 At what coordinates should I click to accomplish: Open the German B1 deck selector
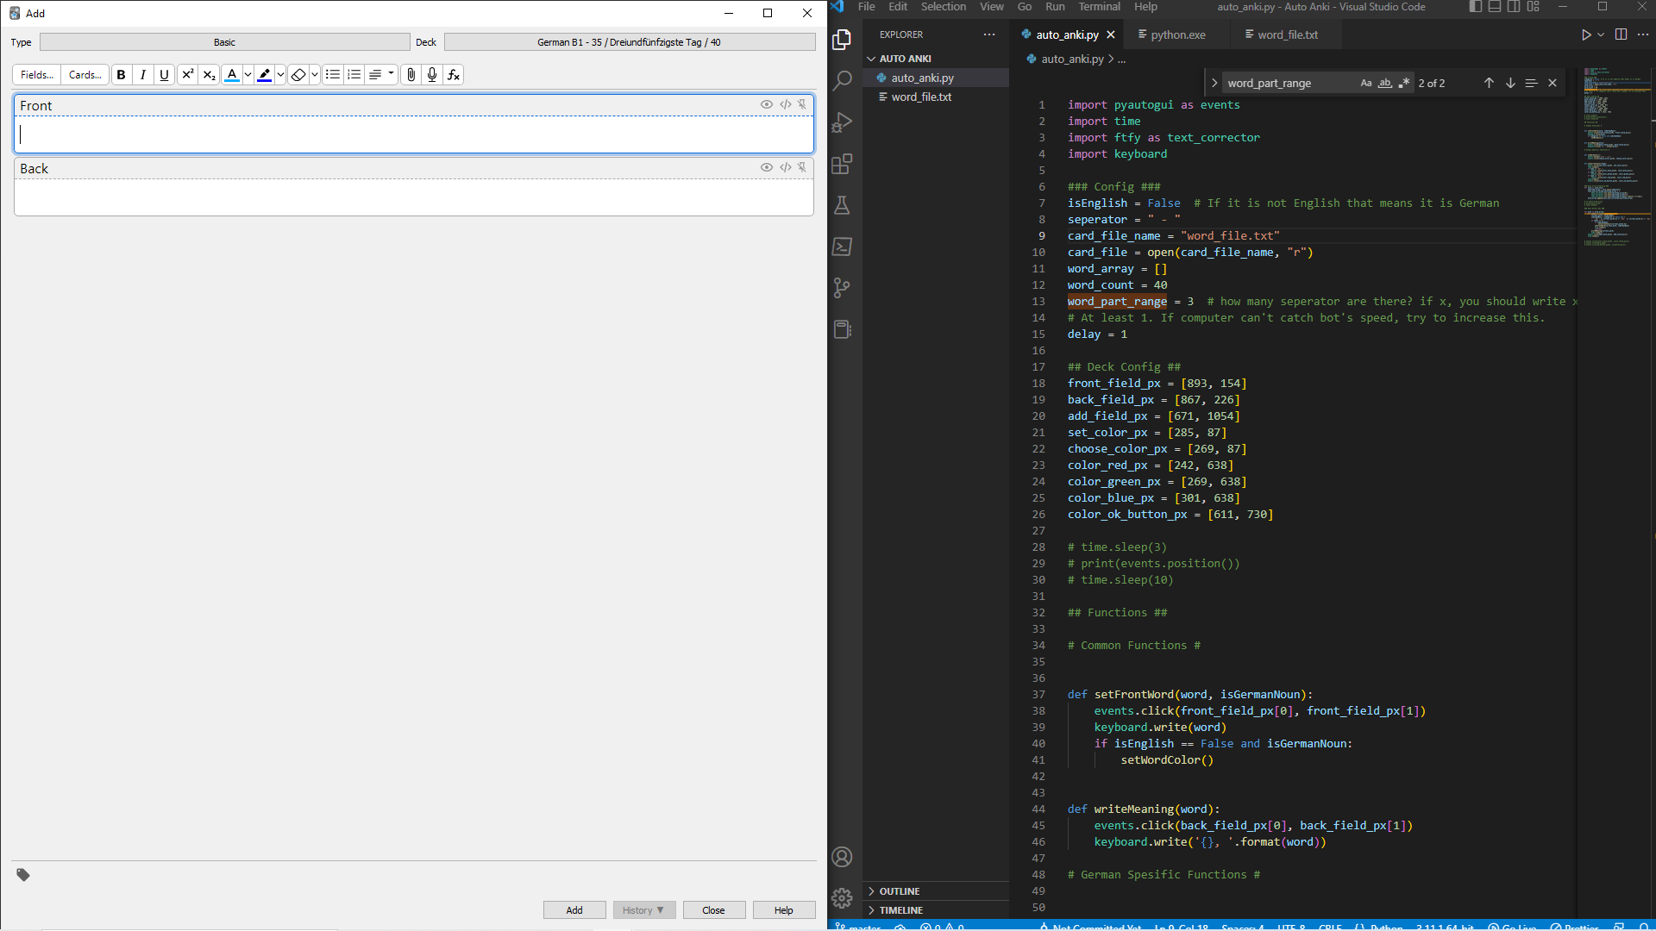pos(629,41)
